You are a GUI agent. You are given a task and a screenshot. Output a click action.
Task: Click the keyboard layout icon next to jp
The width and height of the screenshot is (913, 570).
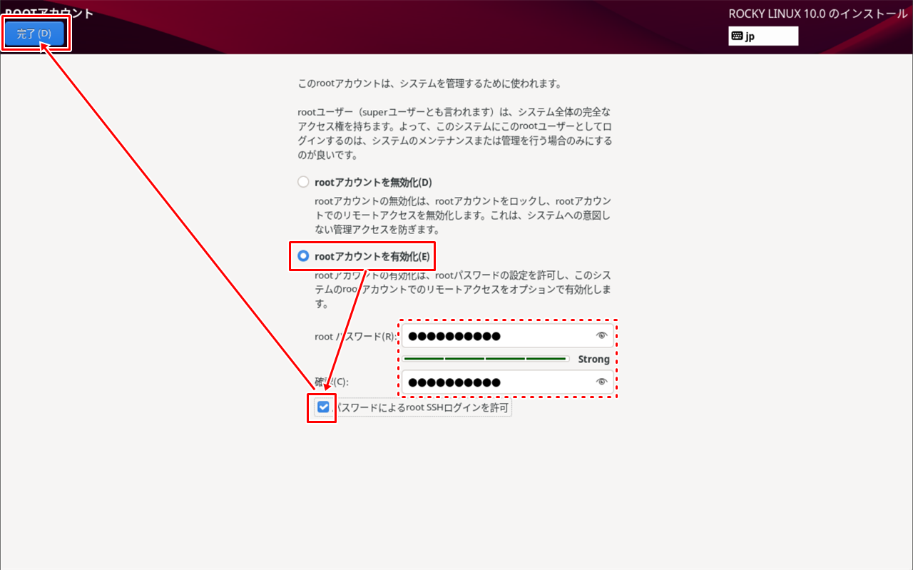click(737, 35)
